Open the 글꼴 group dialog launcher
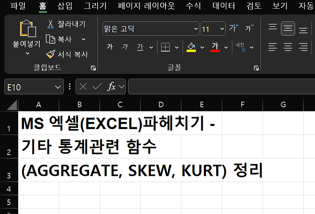This screenshot has height=214, width=315. (x=256, y=68)
